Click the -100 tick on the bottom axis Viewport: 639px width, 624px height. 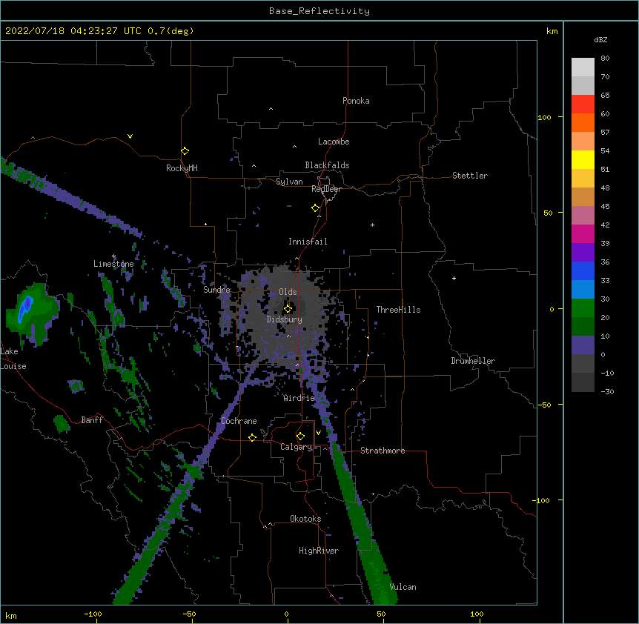[93, 614]
